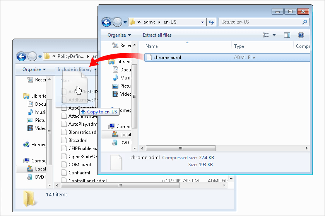Open Pictures library in front window
325x216 pixels.
121,86
